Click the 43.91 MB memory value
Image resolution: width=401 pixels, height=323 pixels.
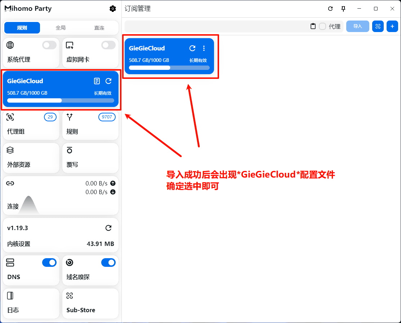click(x=101, y=244)
